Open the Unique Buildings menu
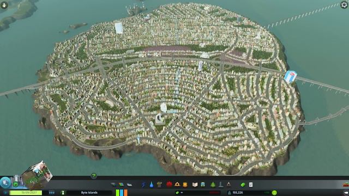Screen dimensions: 349x196 [x=220, y=185]
